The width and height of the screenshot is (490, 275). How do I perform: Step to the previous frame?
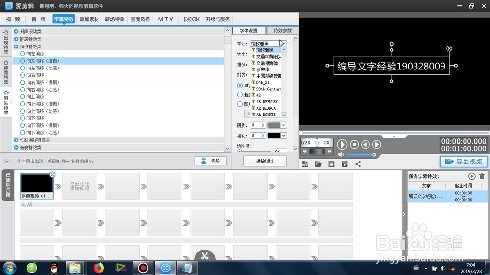pos(366,144)
